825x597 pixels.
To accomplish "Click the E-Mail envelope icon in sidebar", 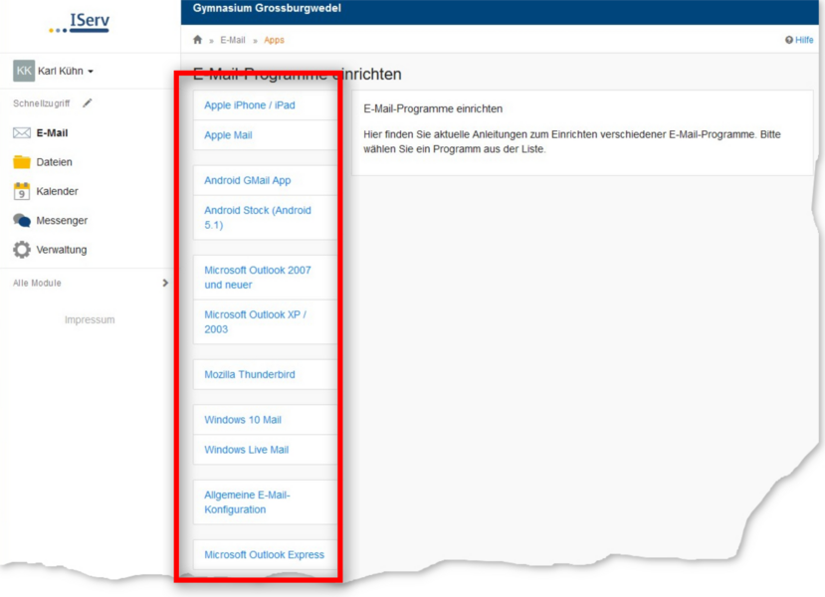I will 22,132.
